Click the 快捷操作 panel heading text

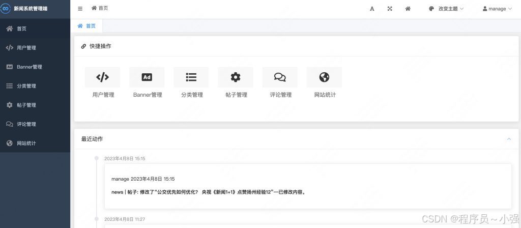click(100, 46)
